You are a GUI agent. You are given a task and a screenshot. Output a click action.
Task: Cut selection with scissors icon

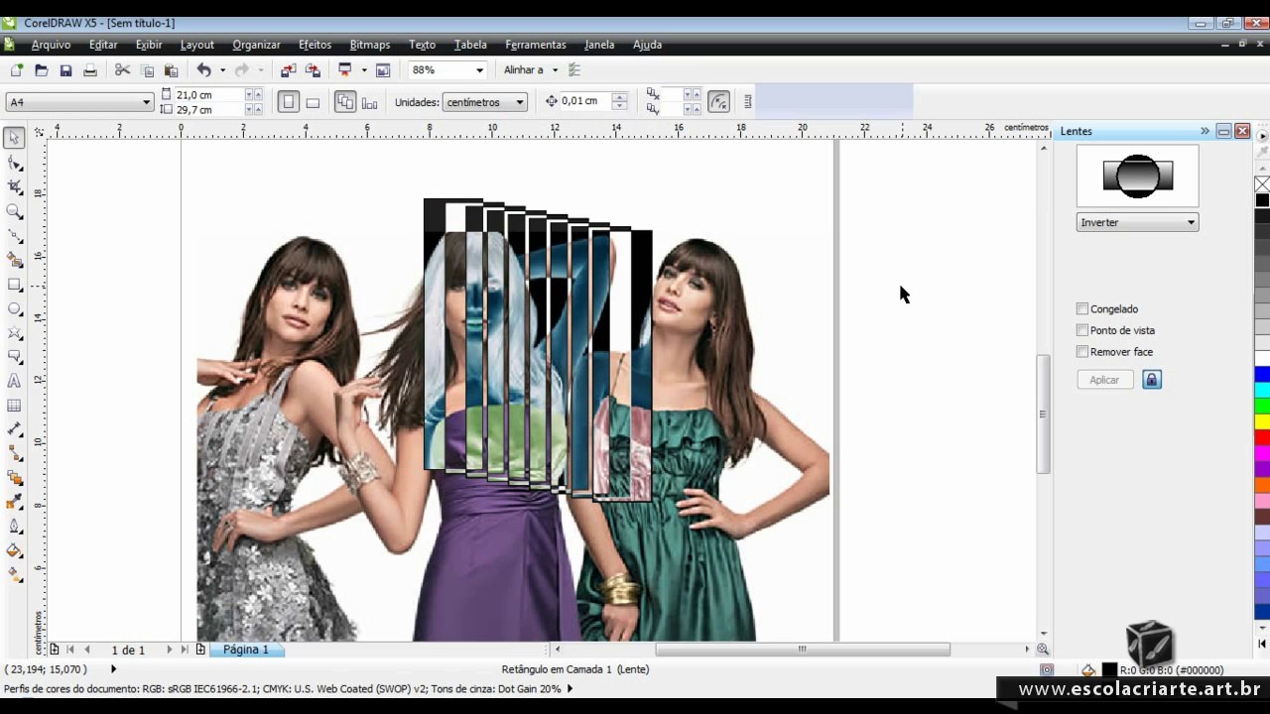click(122, 70)
